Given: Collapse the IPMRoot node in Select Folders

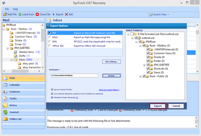Looking at the screenshot, I should coord(137,42).
